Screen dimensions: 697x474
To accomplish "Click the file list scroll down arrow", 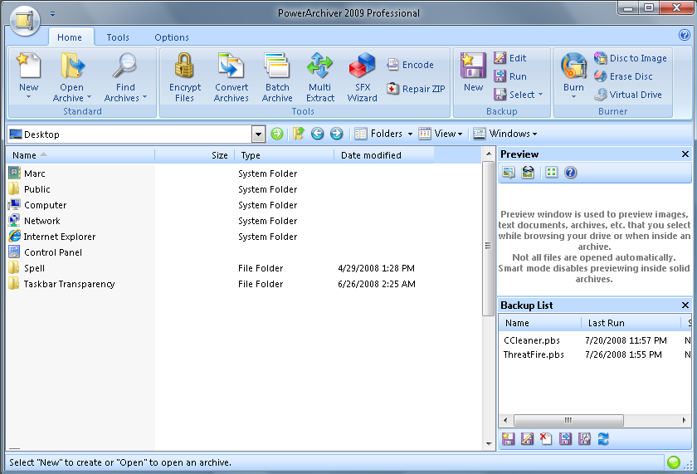I will point(489,443).
